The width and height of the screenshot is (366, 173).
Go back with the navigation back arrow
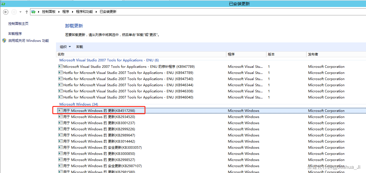(6, 12)
